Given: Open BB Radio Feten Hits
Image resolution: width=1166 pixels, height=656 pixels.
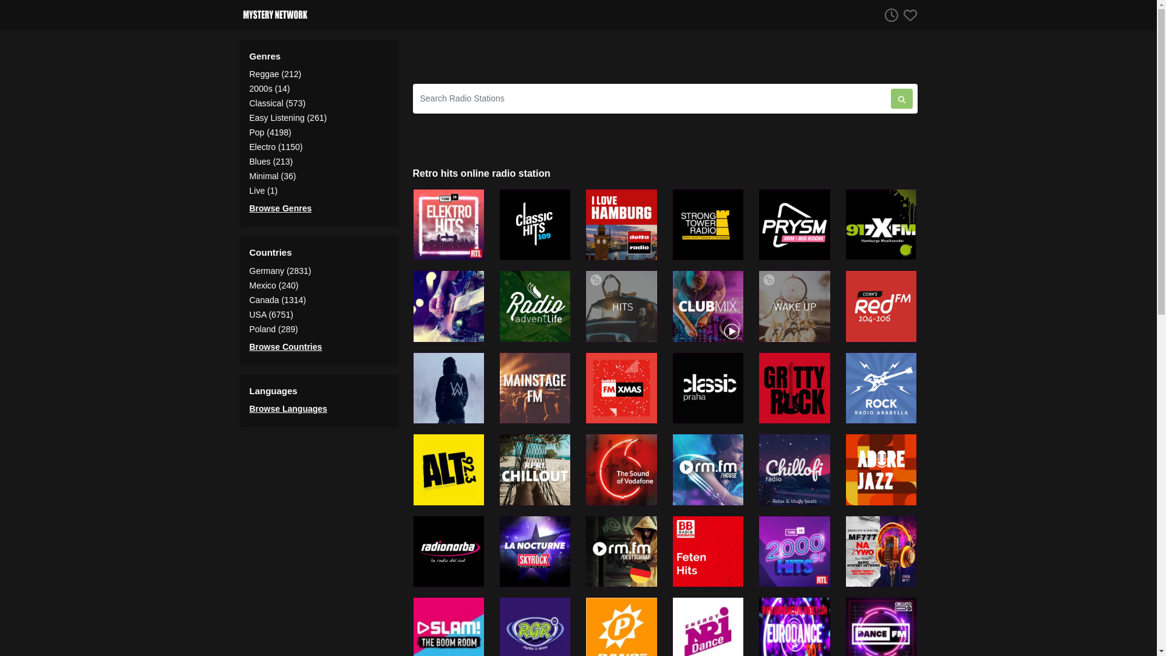Looking at the screenshot, I should [708, 552].
